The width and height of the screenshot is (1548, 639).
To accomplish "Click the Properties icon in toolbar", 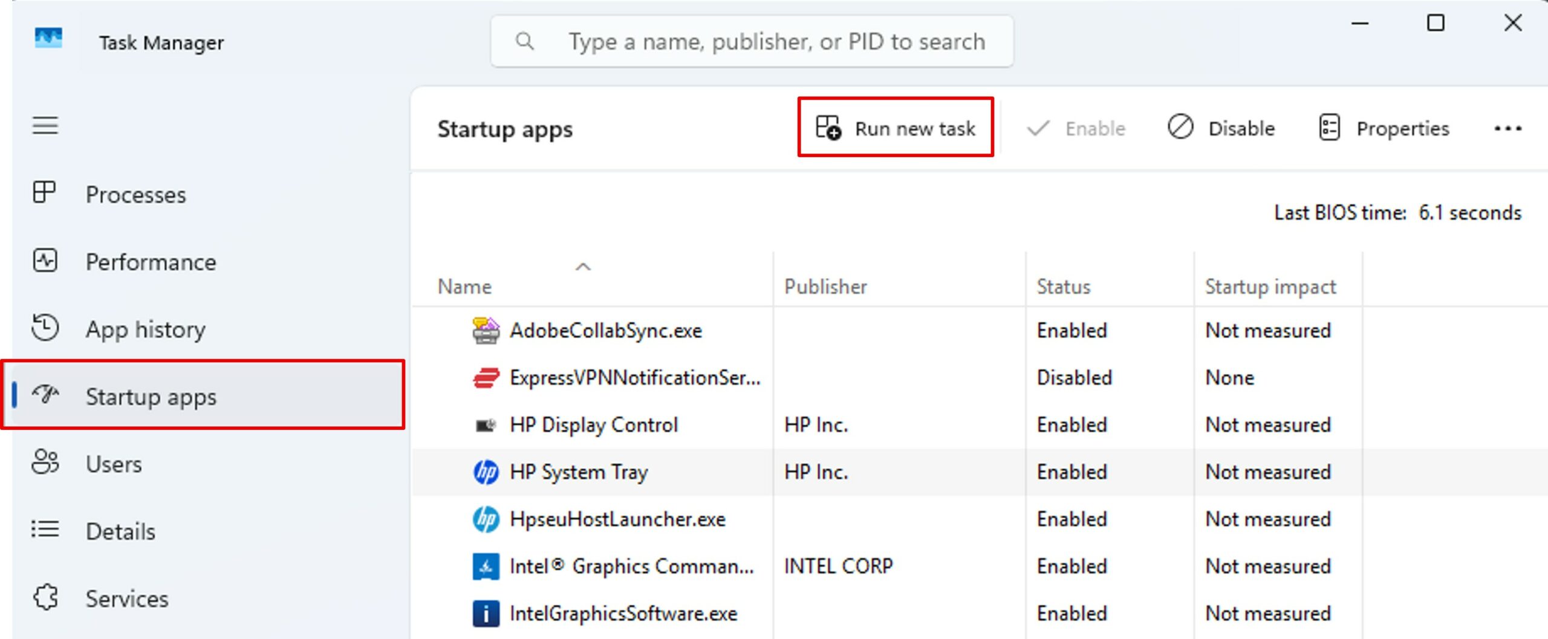I will [1329, 128].
